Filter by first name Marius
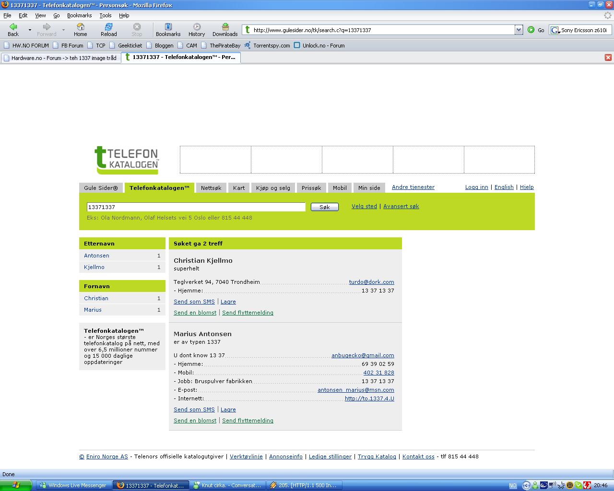This screenshot has height=491, width=614. tap(93, 310)
